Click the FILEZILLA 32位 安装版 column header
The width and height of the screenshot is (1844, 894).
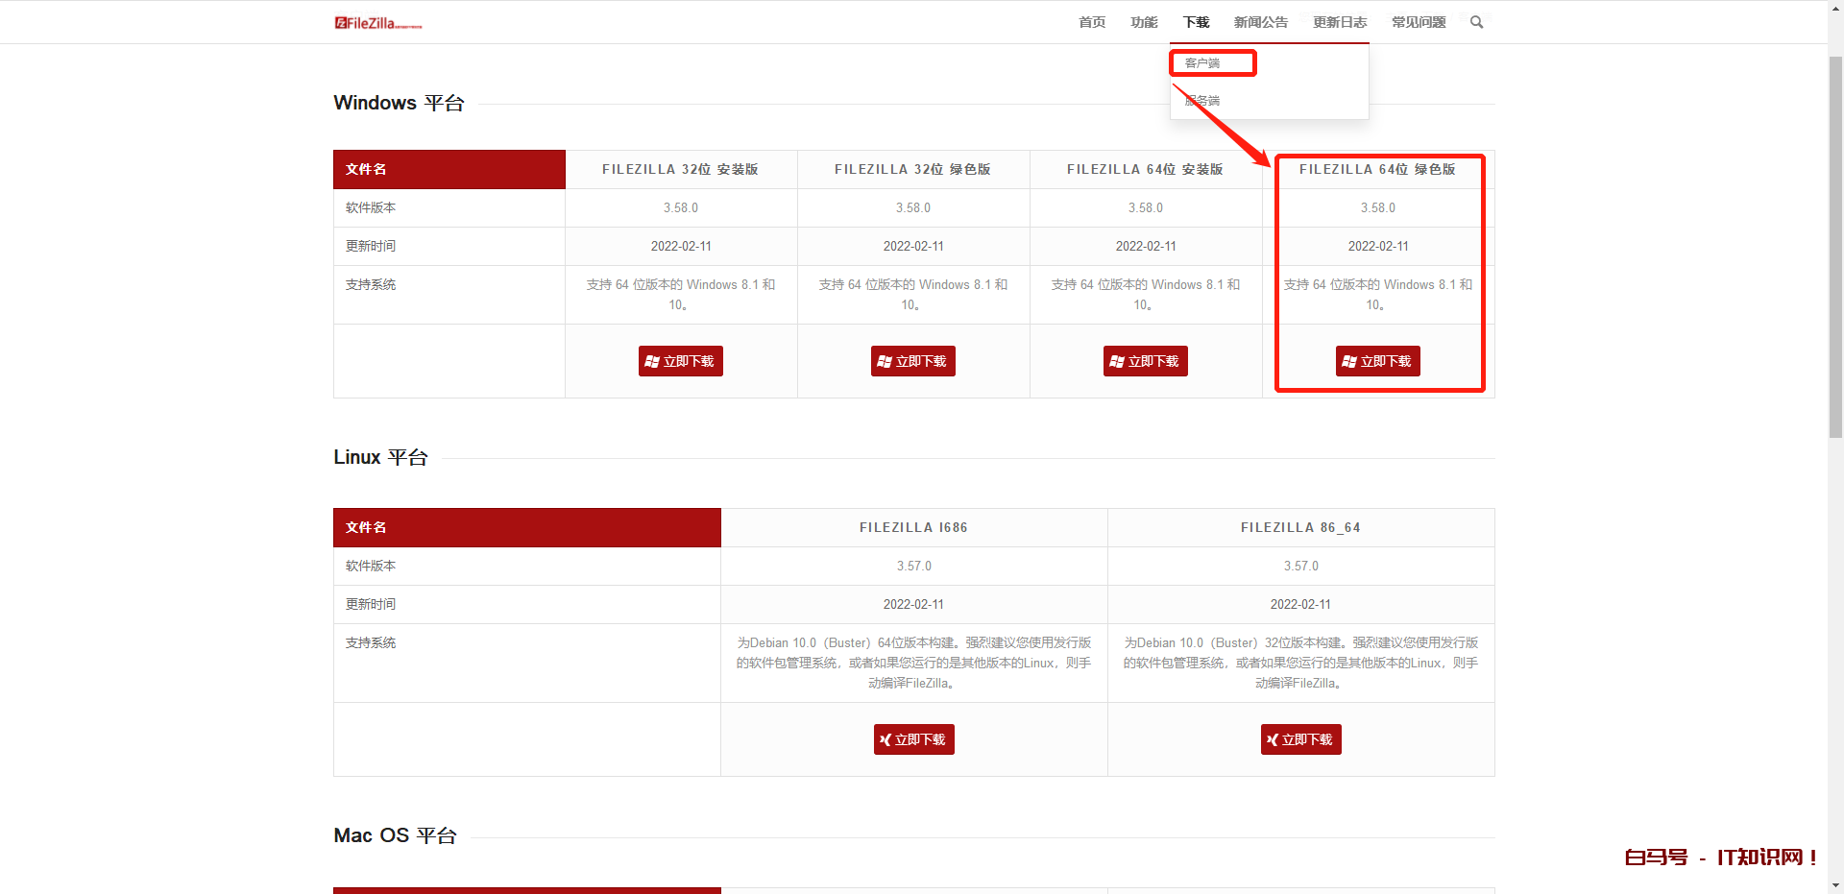[681, 169]
